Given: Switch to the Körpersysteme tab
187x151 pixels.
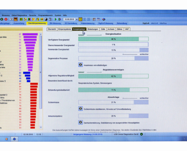Looking at the screenshot, I should (65, 29).
